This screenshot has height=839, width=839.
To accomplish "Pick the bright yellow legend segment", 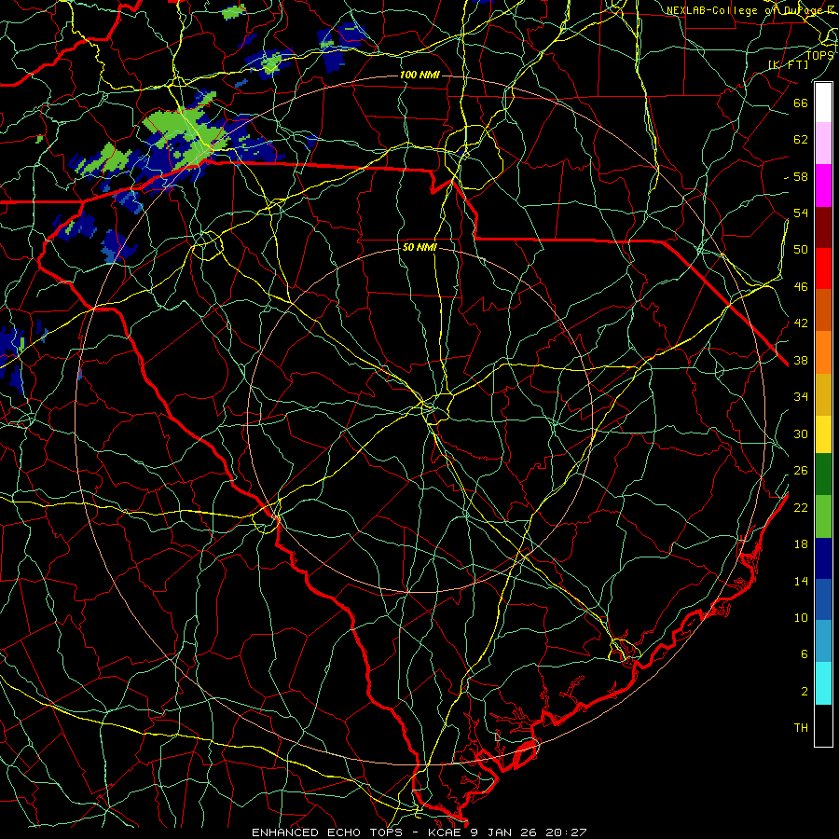I will click(x=823, y=434).
